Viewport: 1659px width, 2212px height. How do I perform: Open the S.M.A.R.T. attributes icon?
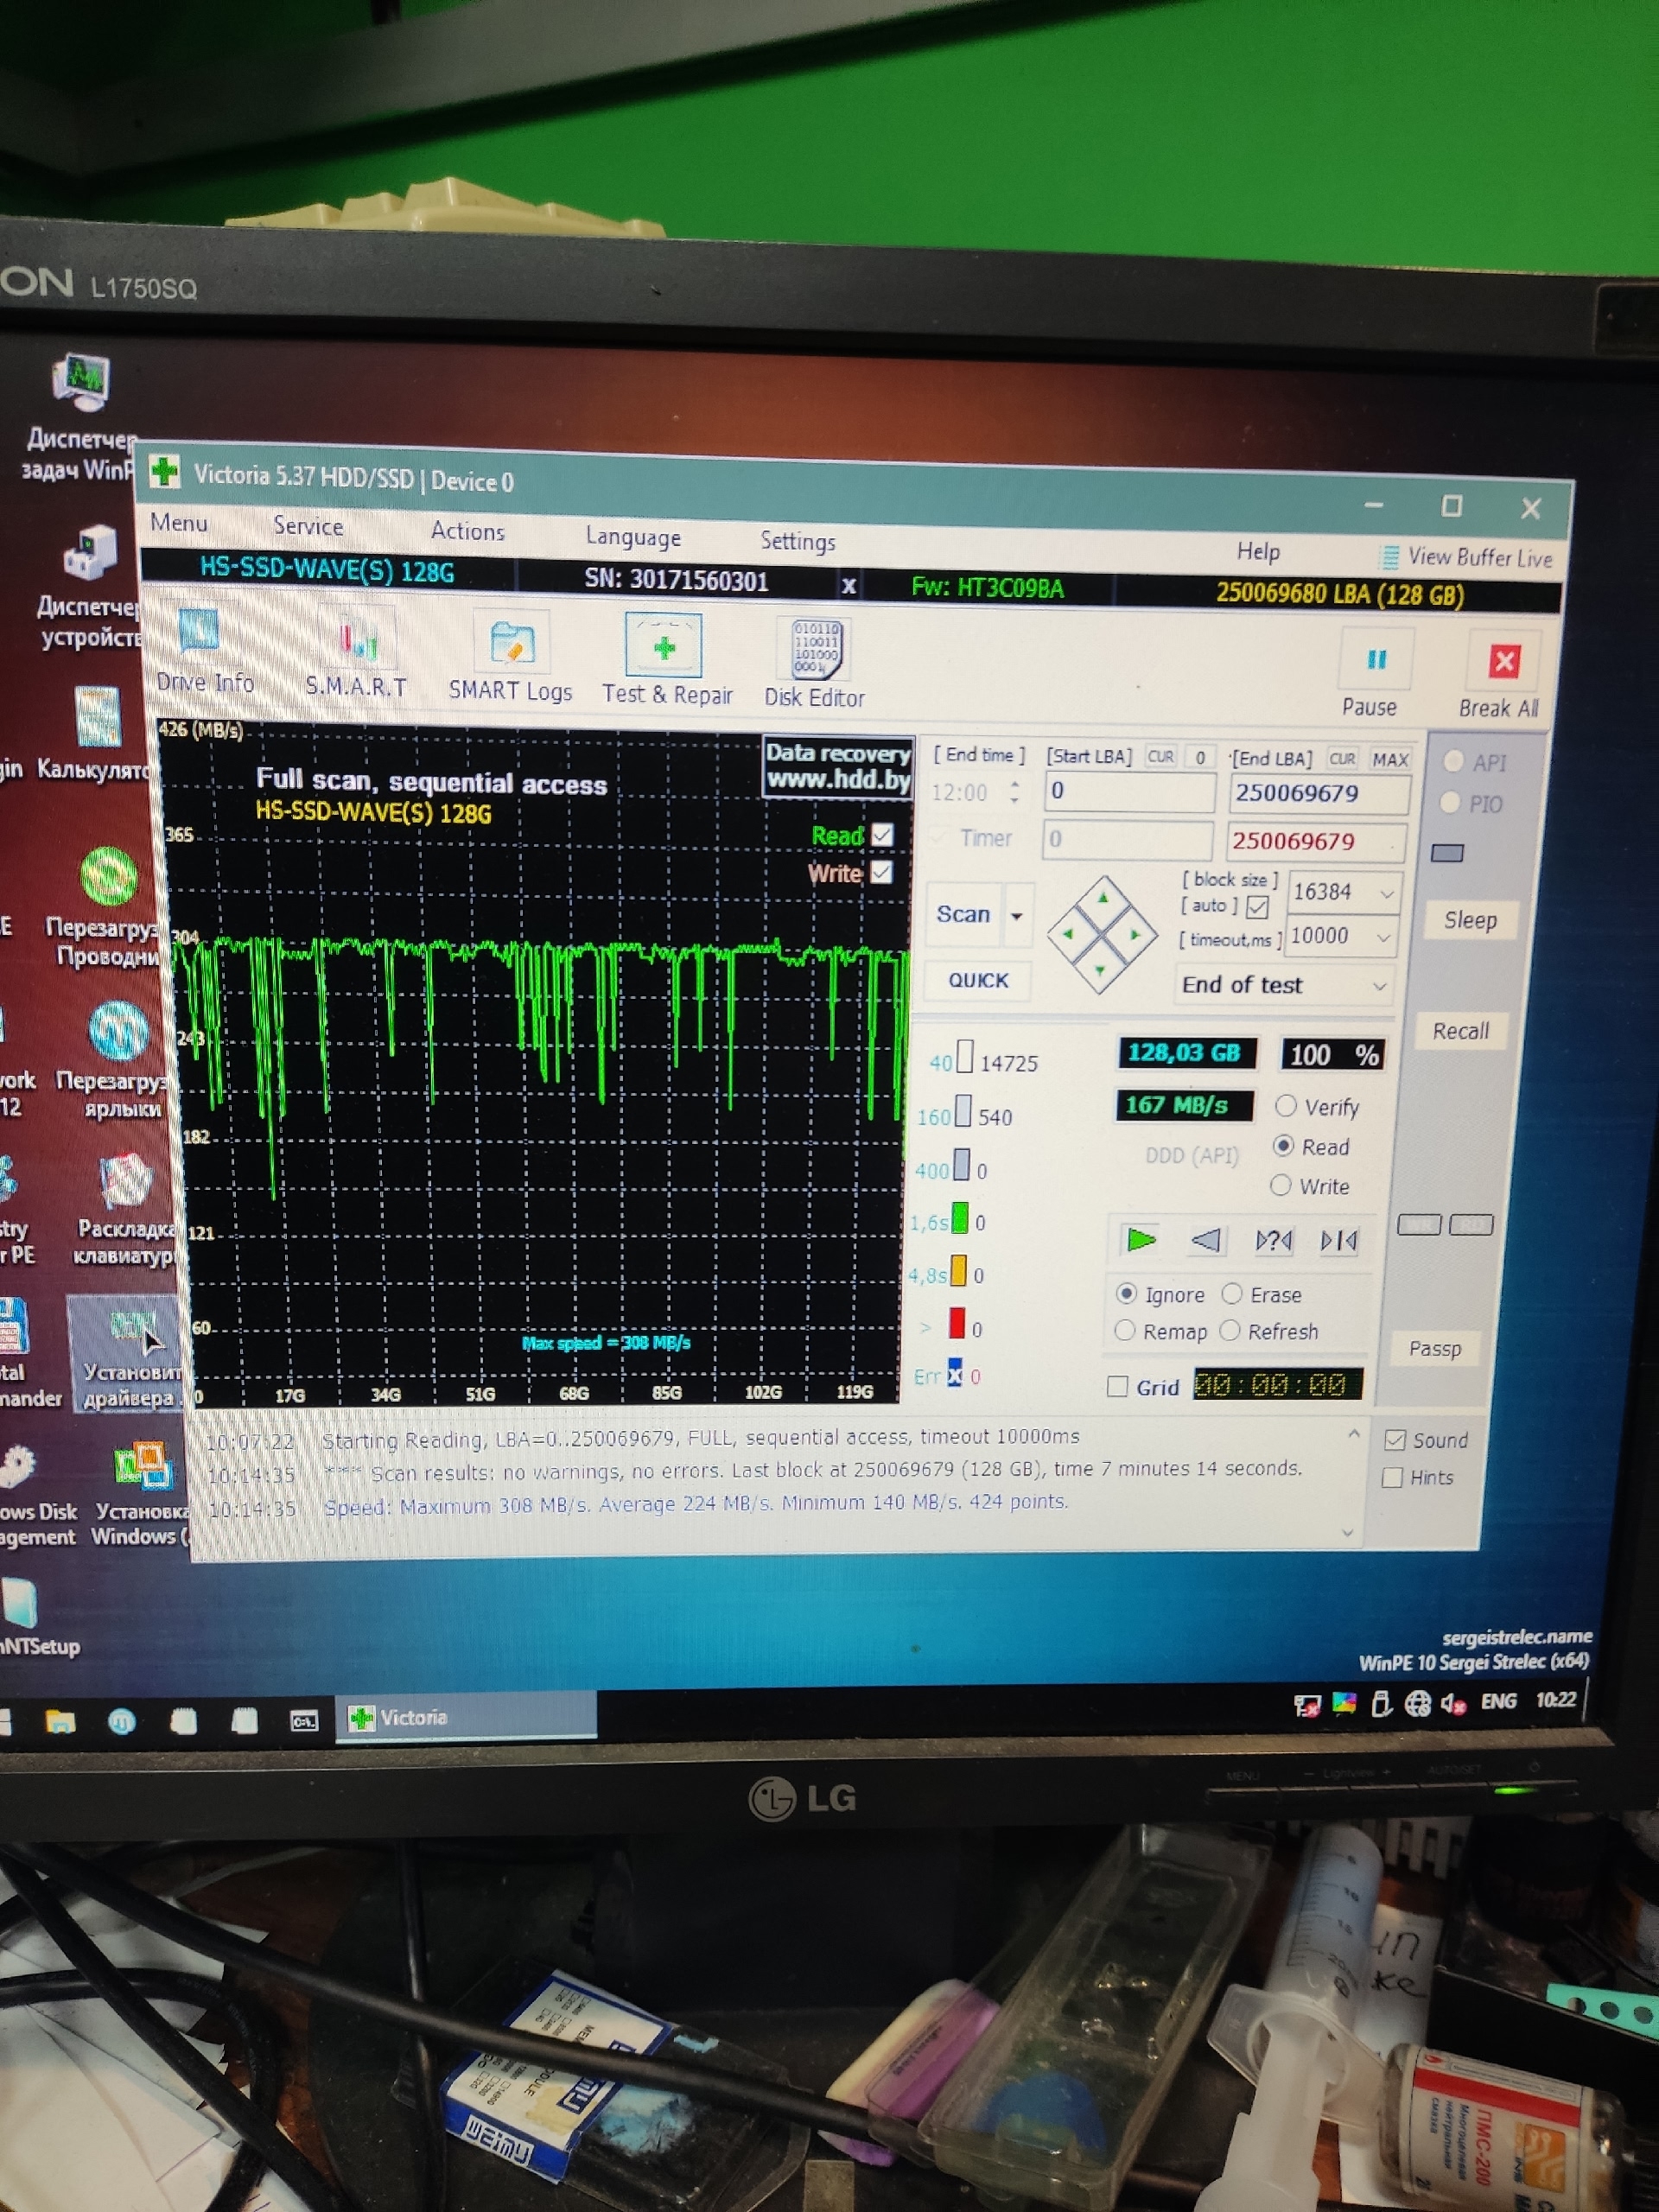tap(356, 641)
